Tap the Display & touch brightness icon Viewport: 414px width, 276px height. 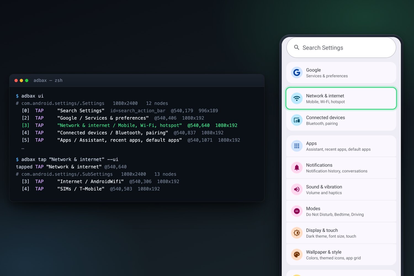(x=297, y=233)
